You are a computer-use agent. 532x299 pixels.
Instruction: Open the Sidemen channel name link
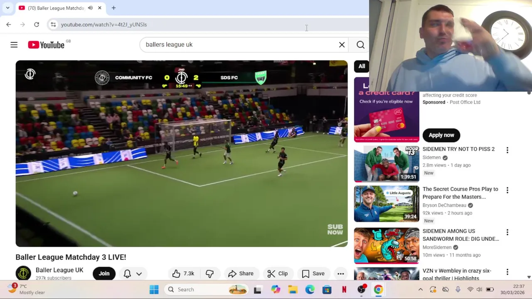click(431, 157)
